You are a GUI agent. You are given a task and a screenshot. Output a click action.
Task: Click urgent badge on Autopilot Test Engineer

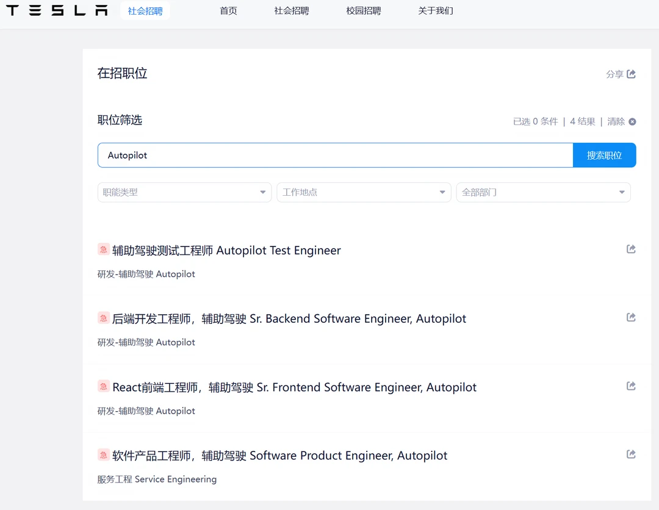click(103, 249)
